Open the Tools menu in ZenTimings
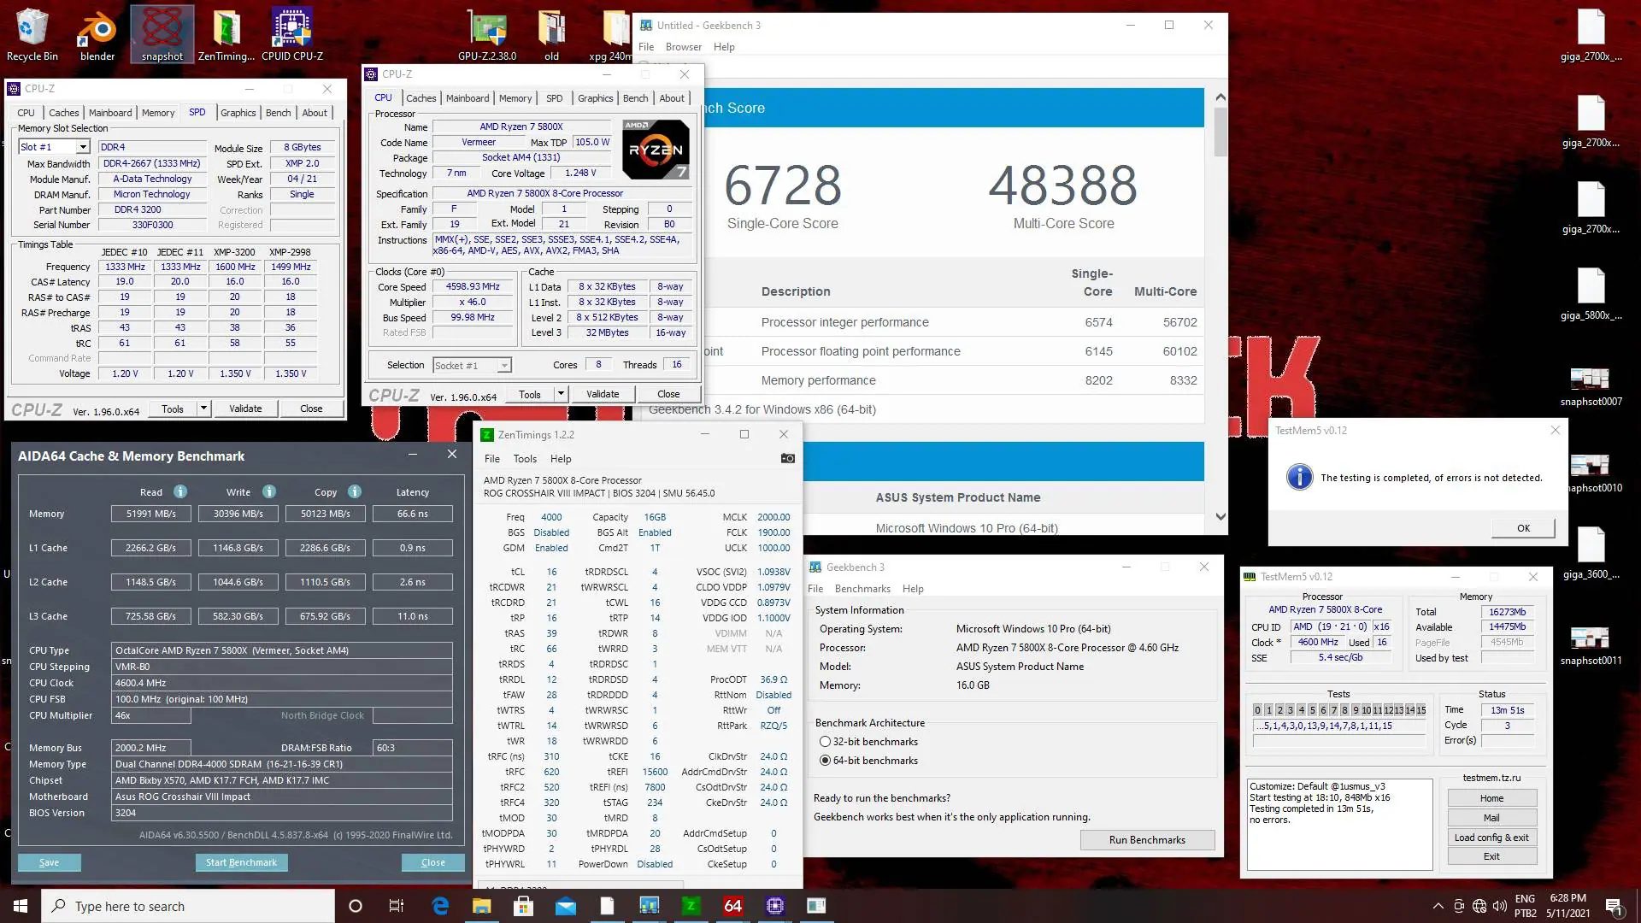 pyautogui.click(x=525, y=459)
